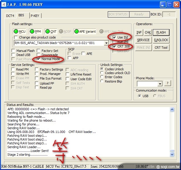Enable Manual Flash option

pyautogui.click(x=13, y=50)
